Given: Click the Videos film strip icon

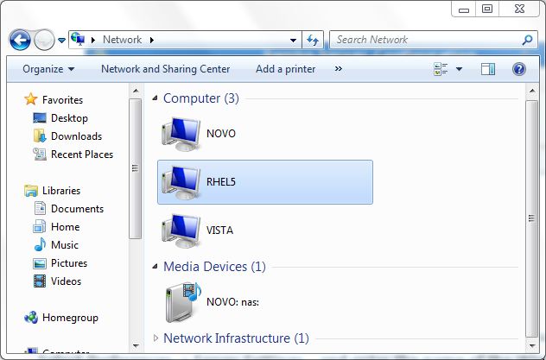Looking at the screenshot, I should coord(40,281).
